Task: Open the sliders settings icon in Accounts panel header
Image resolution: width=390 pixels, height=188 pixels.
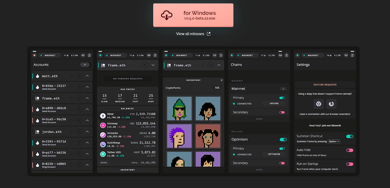Action: (89, 56)
